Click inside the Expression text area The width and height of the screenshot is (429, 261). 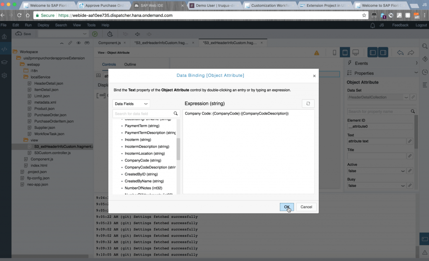coord(248,151)
